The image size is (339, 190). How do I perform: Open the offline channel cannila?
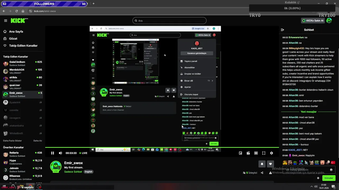tap(23, 110)
